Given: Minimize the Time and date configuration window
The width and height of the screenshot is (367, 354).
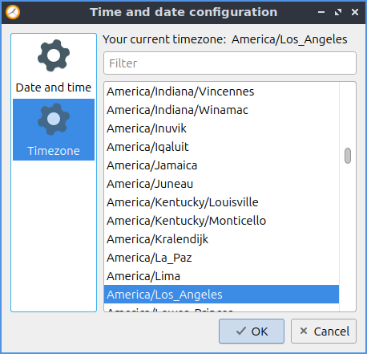Looking at the screenshot, I should (321, 12).
